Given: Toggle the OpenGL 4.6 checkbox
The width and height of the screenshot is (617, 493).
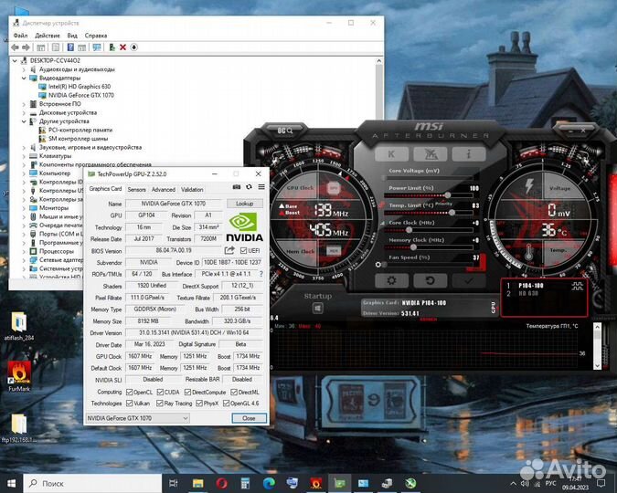Looking at the screenshot, I should coord(226,403).
